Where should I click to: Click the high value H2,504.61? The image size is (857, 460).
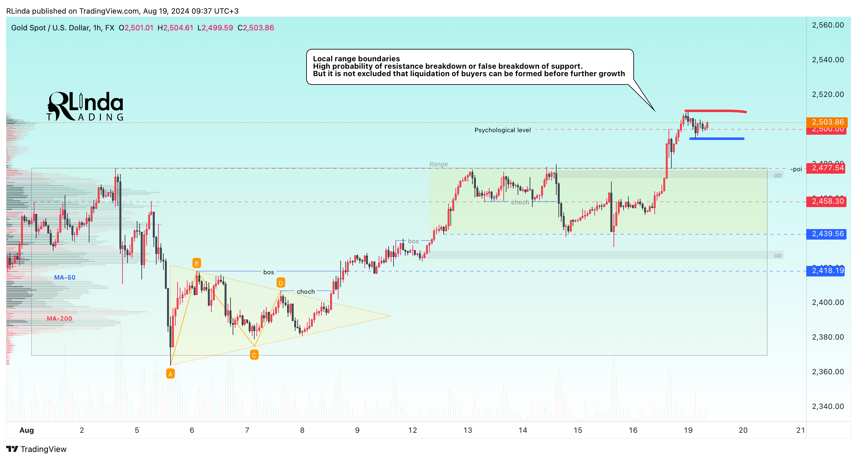pyautogui.click(x=175, y=28)
